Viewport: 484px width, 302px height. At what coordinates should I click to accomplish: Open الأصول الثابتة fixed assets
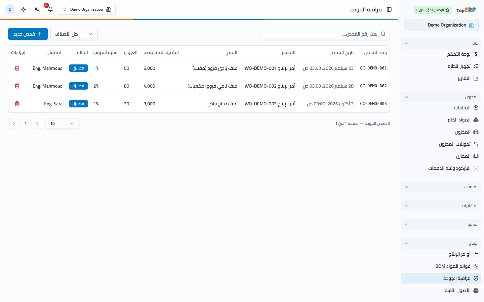(x=441, y=290)
